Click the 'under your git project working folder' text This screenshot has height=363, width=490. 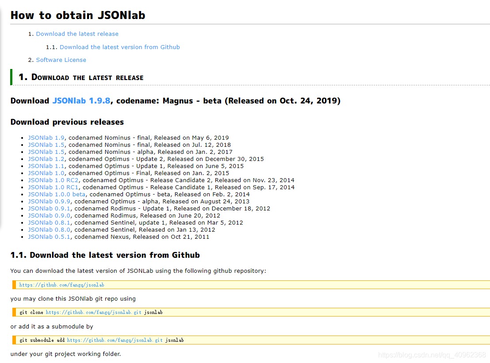click(x=65, y=354)
